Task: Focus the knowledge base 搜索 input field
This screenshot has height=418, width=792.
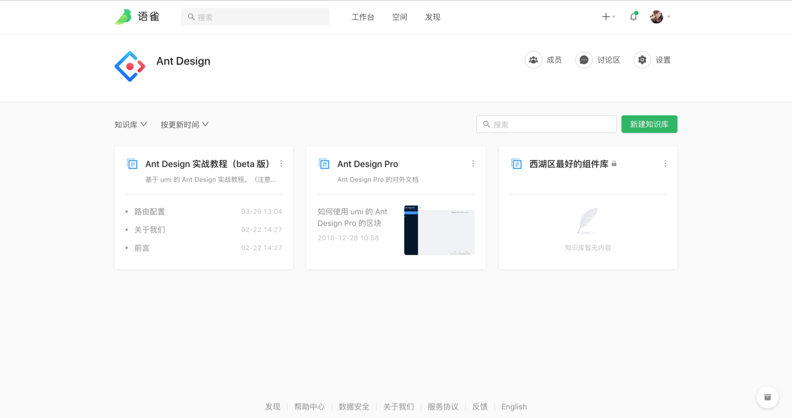Action: click(x=546, y=124)
